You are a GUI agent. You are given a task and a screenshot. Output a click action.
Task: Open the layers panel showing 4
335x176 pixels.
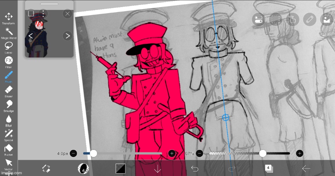269,169
